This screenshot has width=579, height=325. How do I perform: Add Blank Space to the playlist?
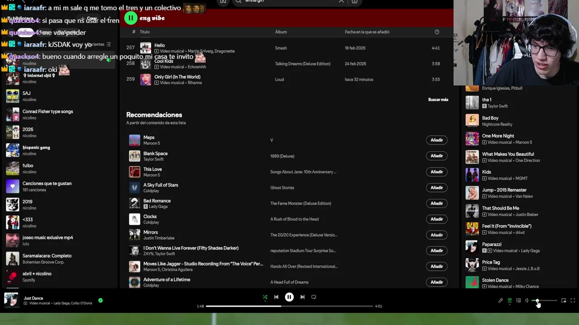437,156
